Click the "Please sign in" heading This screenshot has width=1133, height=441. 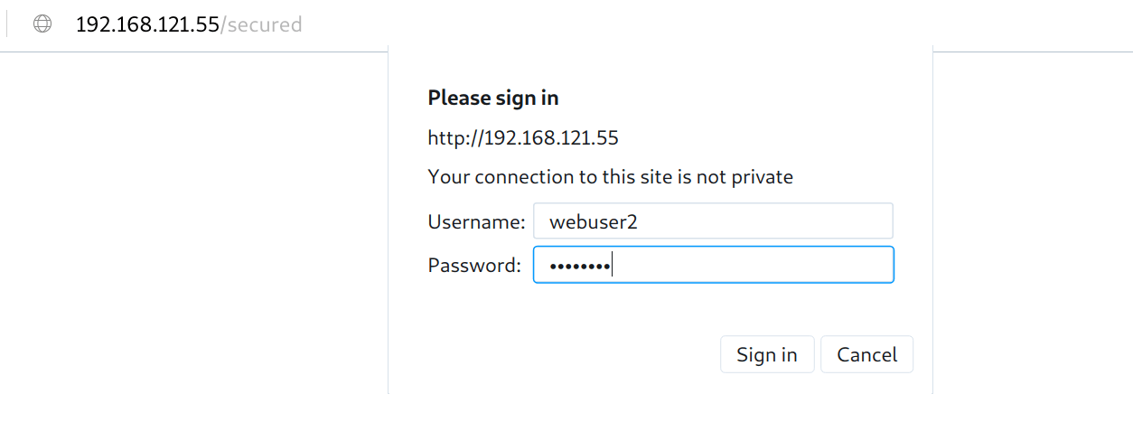coord(492,98)
